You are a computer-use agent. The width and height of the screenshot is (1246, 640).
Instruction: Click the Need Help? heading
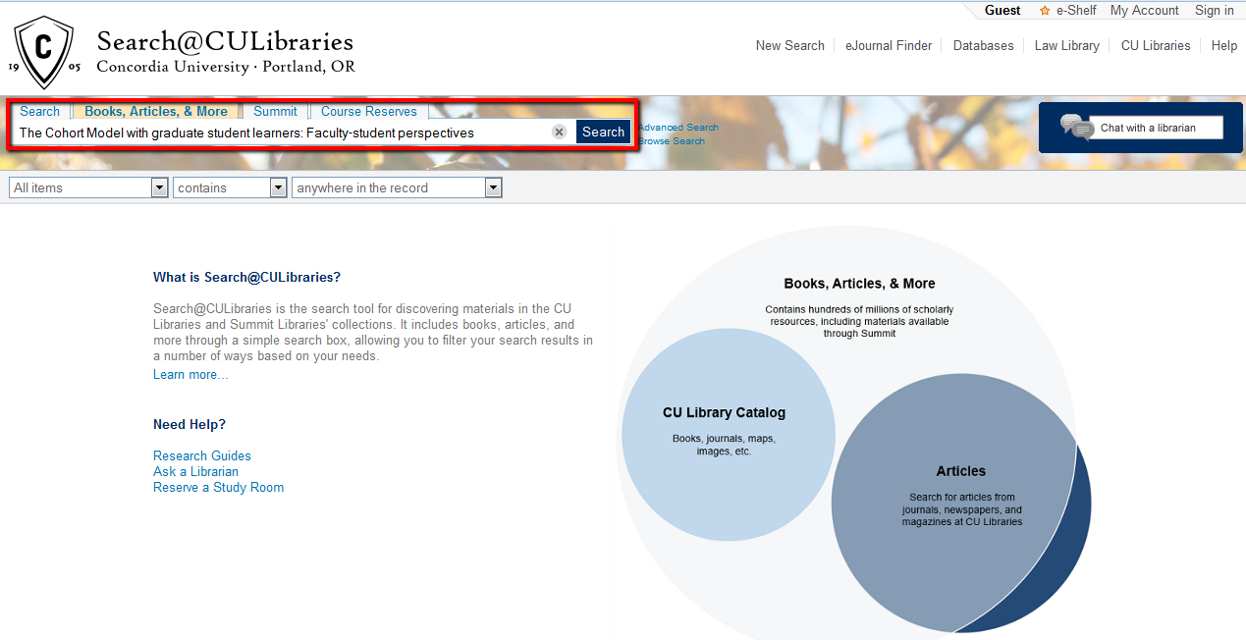pyautogui.click(x=190, y=425)
